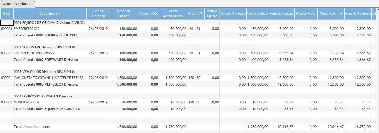Select the Total Amortizaciones row label
Image resolution: width=379 pixels, height=133 pixels.
[32, 127]
